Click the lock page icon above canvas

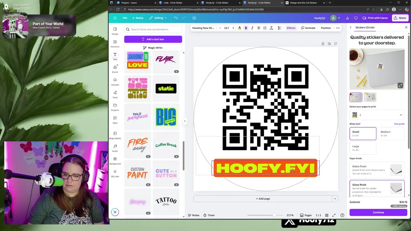(323, 44)
